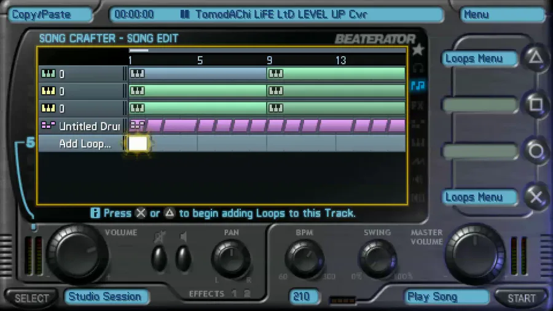Screen dimensions: 553x311
Task: Choose the drum grid sidebar icon
Action: (x=418, y=124)
